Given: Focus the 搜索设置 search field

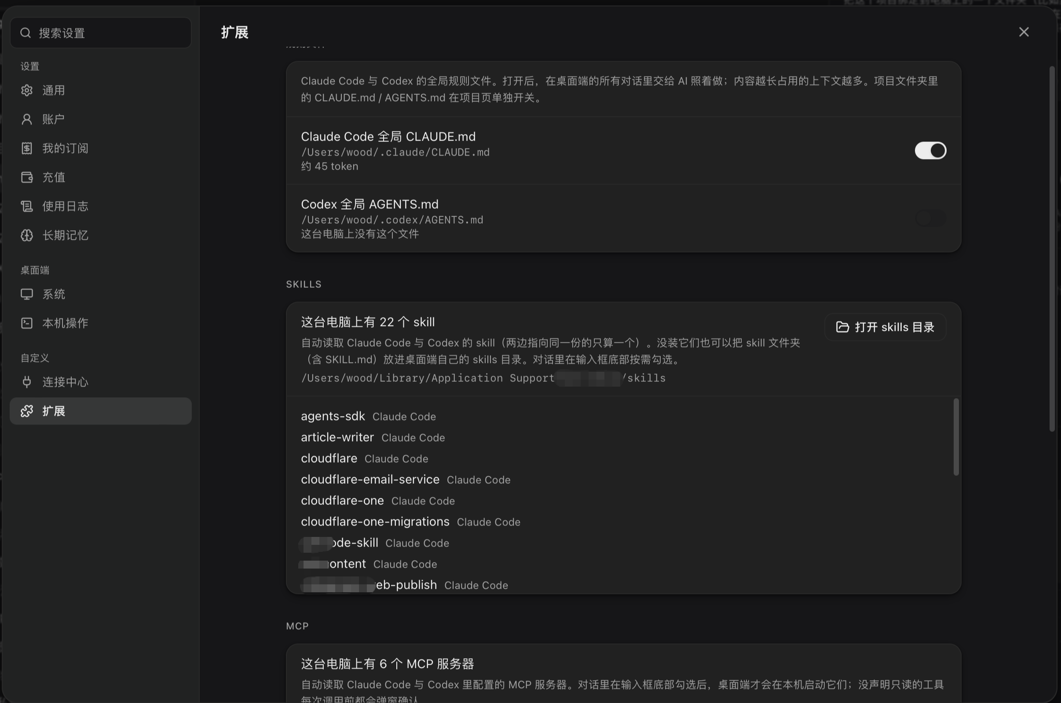Looking at the screenshot, I should tap(101, 33).
